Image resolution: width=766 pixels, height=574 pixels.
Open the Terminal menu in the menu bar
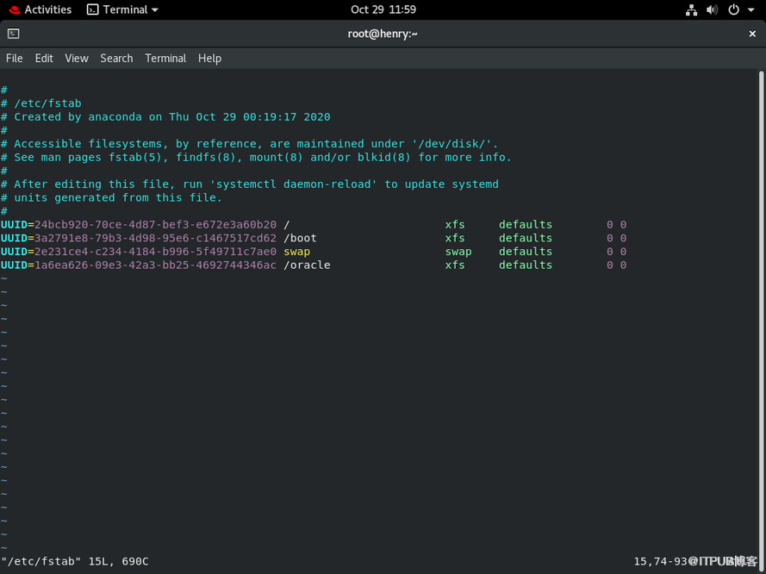[x=165, y=58]
